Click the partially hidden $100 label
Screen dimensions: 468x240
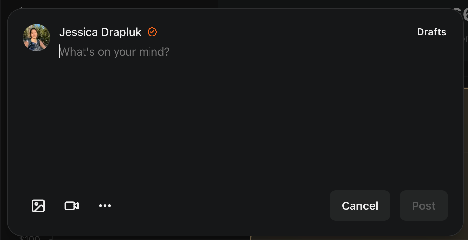click(x=30, y=238)
